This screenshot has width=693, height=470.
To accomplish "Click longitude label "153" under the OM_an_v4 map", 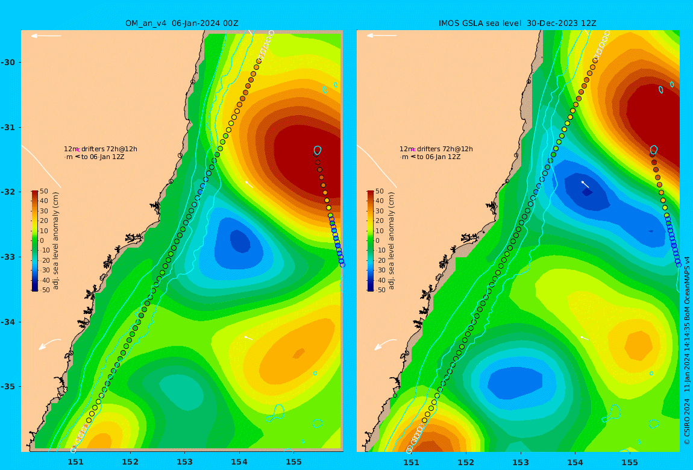I will (x=185, y=462).
